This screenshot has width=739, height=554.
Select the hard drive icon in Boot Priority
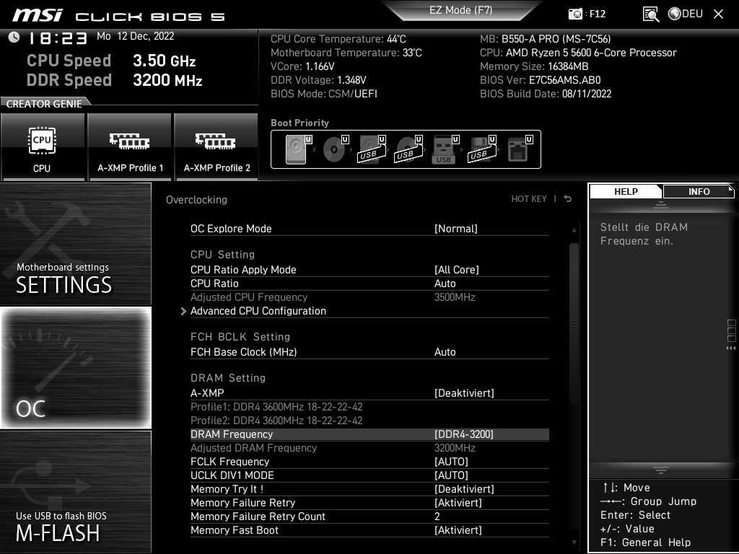click(294, 149)
